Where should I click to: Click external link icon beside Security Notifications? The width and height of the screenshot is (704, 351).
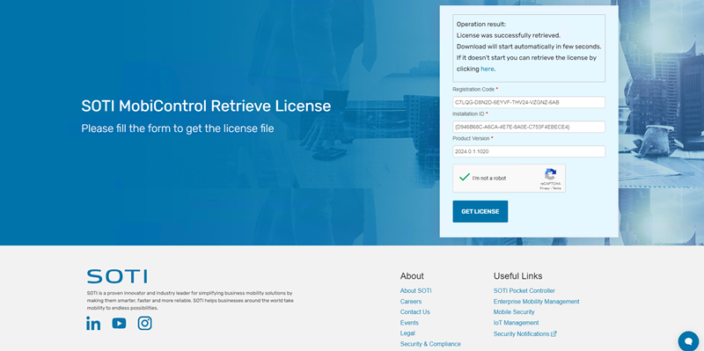[554, 334]
